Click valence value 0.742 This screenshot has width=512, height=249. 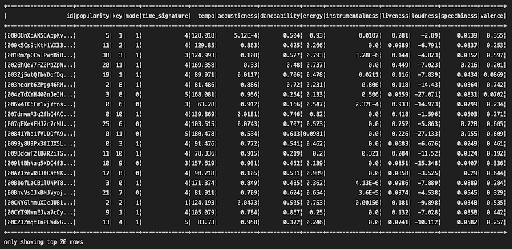click(495, 85)
